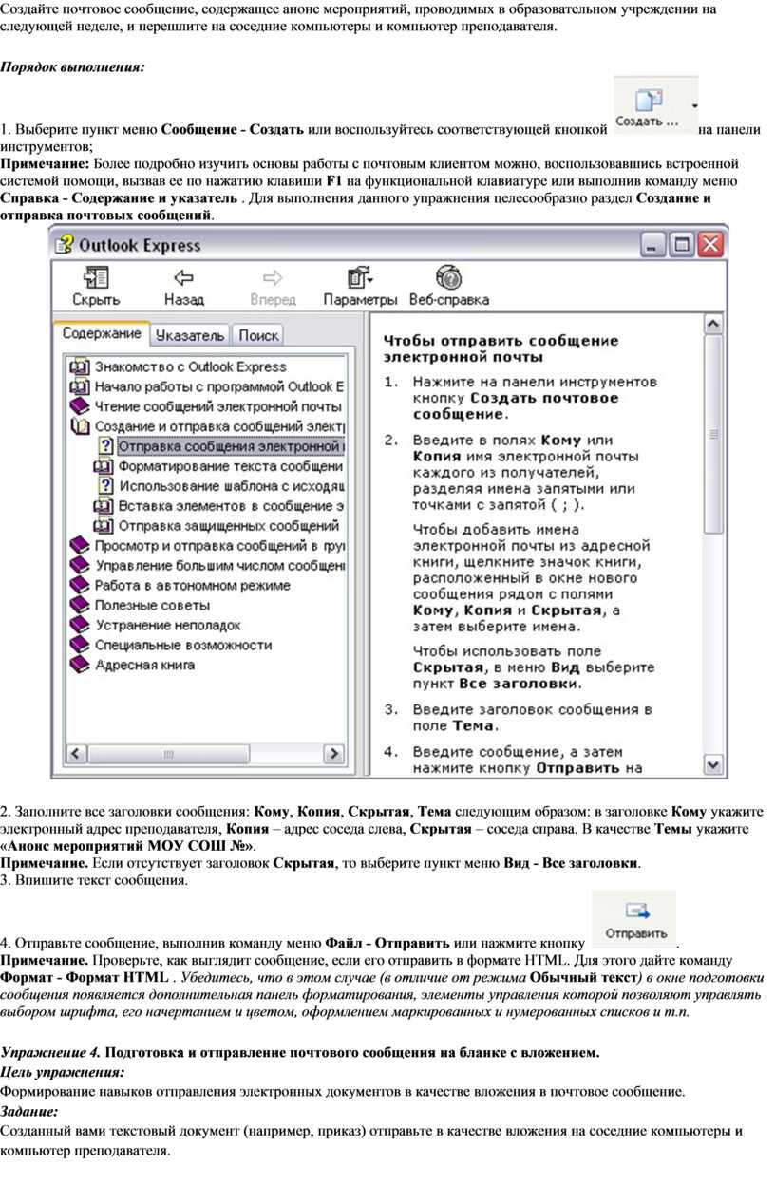Viewport: 775px width, 1183px height.
Task: Close the Outlook Express help window
Action: click(711, 246)
